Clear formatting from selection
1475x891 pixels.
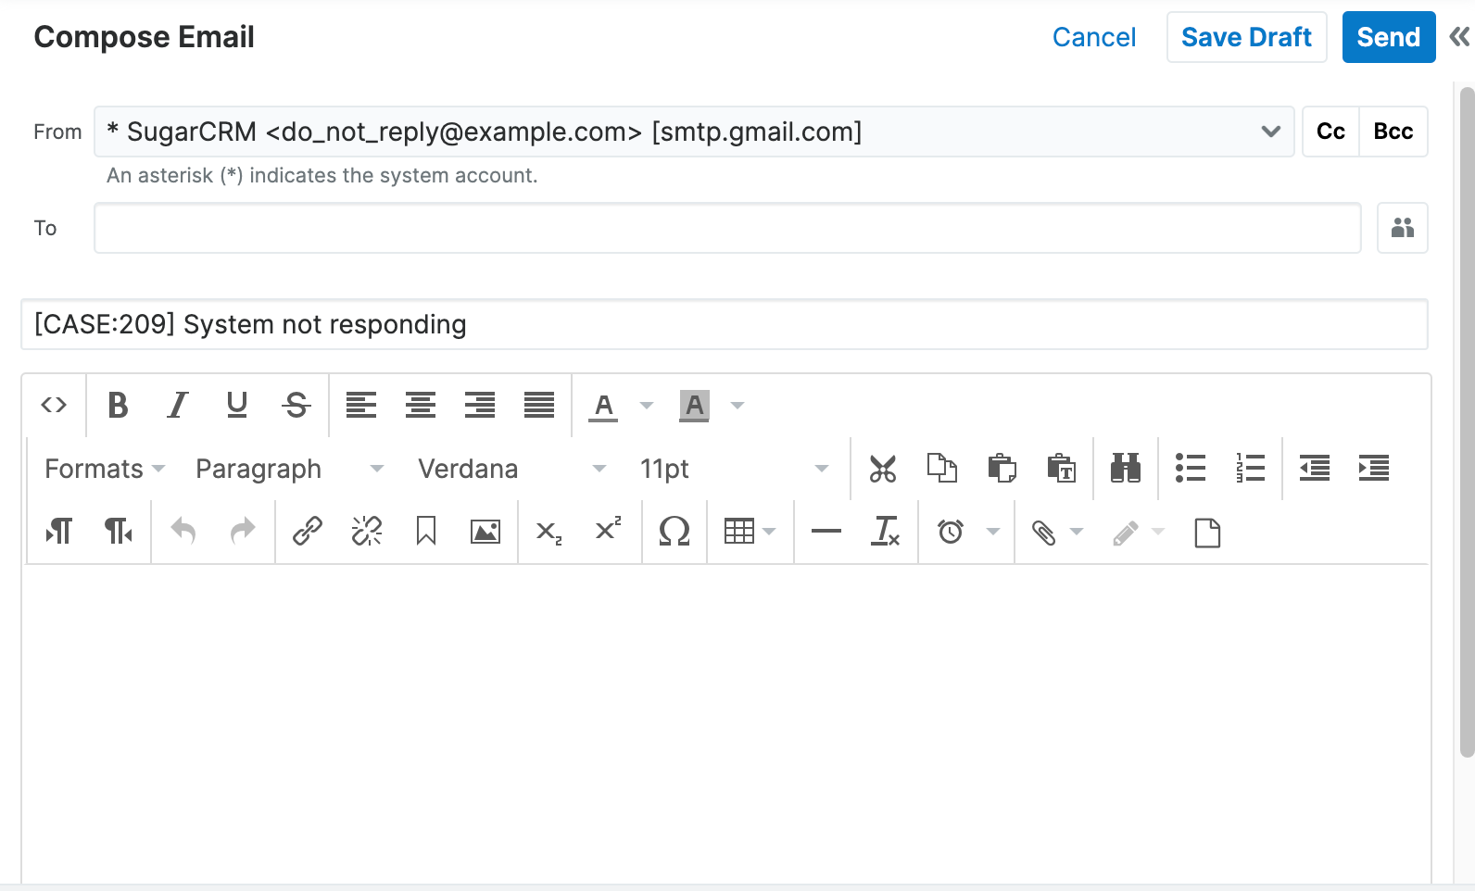point(885,532)
